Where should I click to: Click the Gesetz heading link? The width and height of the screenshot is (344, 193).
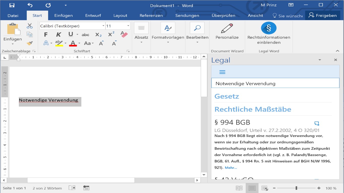227,96
